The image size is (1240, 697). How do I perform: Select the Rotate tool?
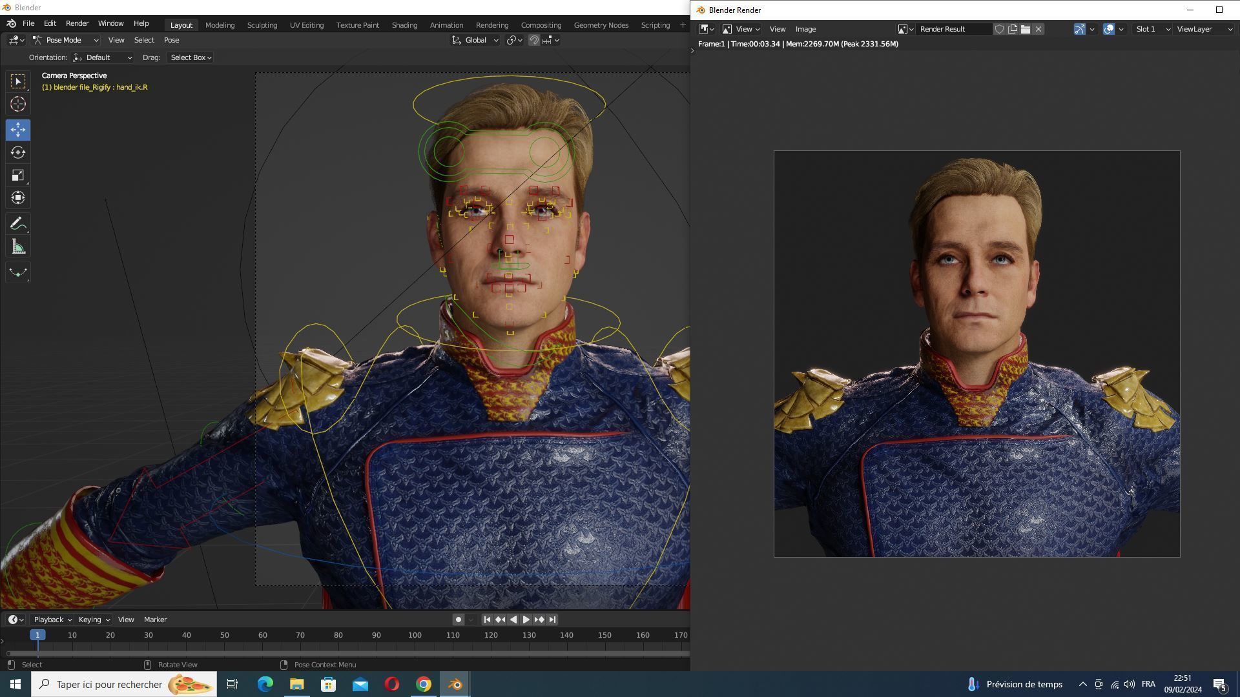pos(18,152)
